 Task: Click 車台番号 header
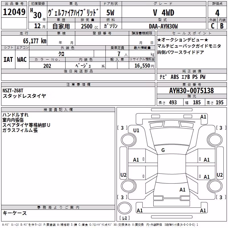coord(192,84)
